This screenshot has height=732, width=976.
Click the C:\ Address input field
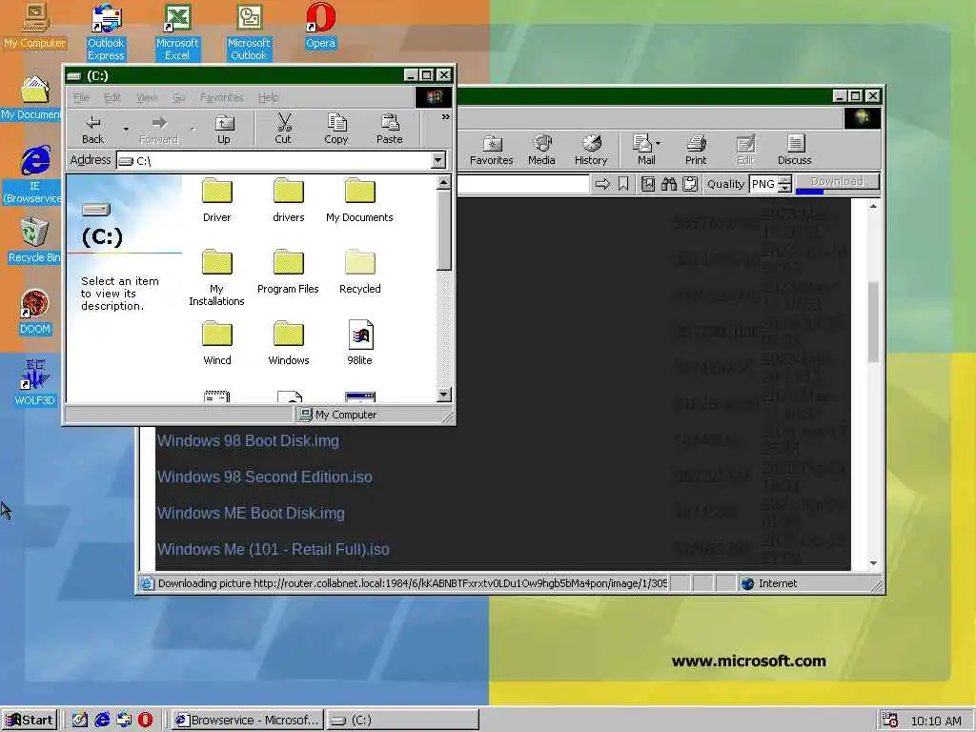click(274, 160)
